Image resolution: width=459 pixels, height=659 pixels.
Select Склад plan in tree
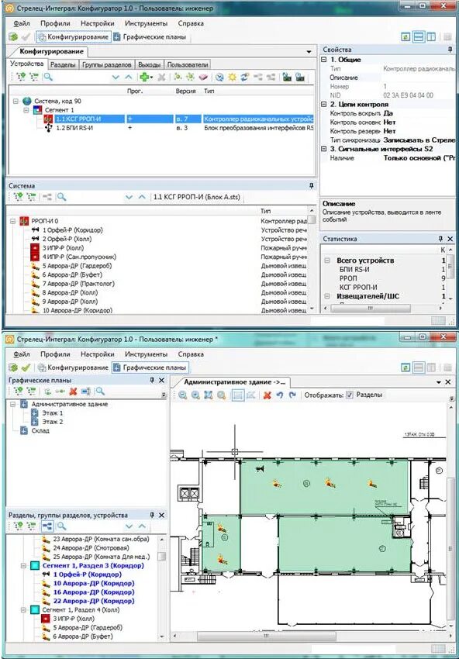[x=41, y=431]
